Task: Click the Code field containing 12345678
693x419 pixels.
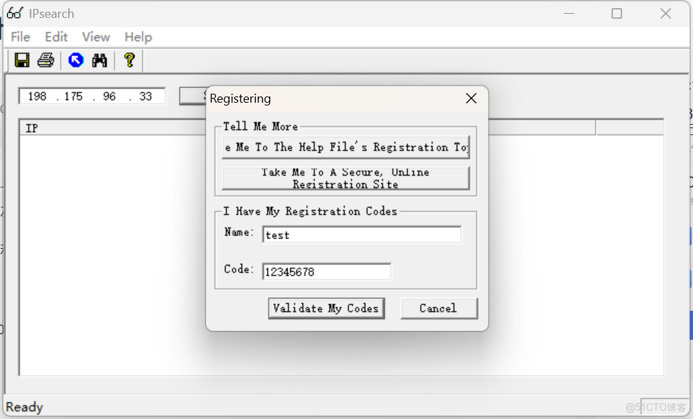Action: 325,271
